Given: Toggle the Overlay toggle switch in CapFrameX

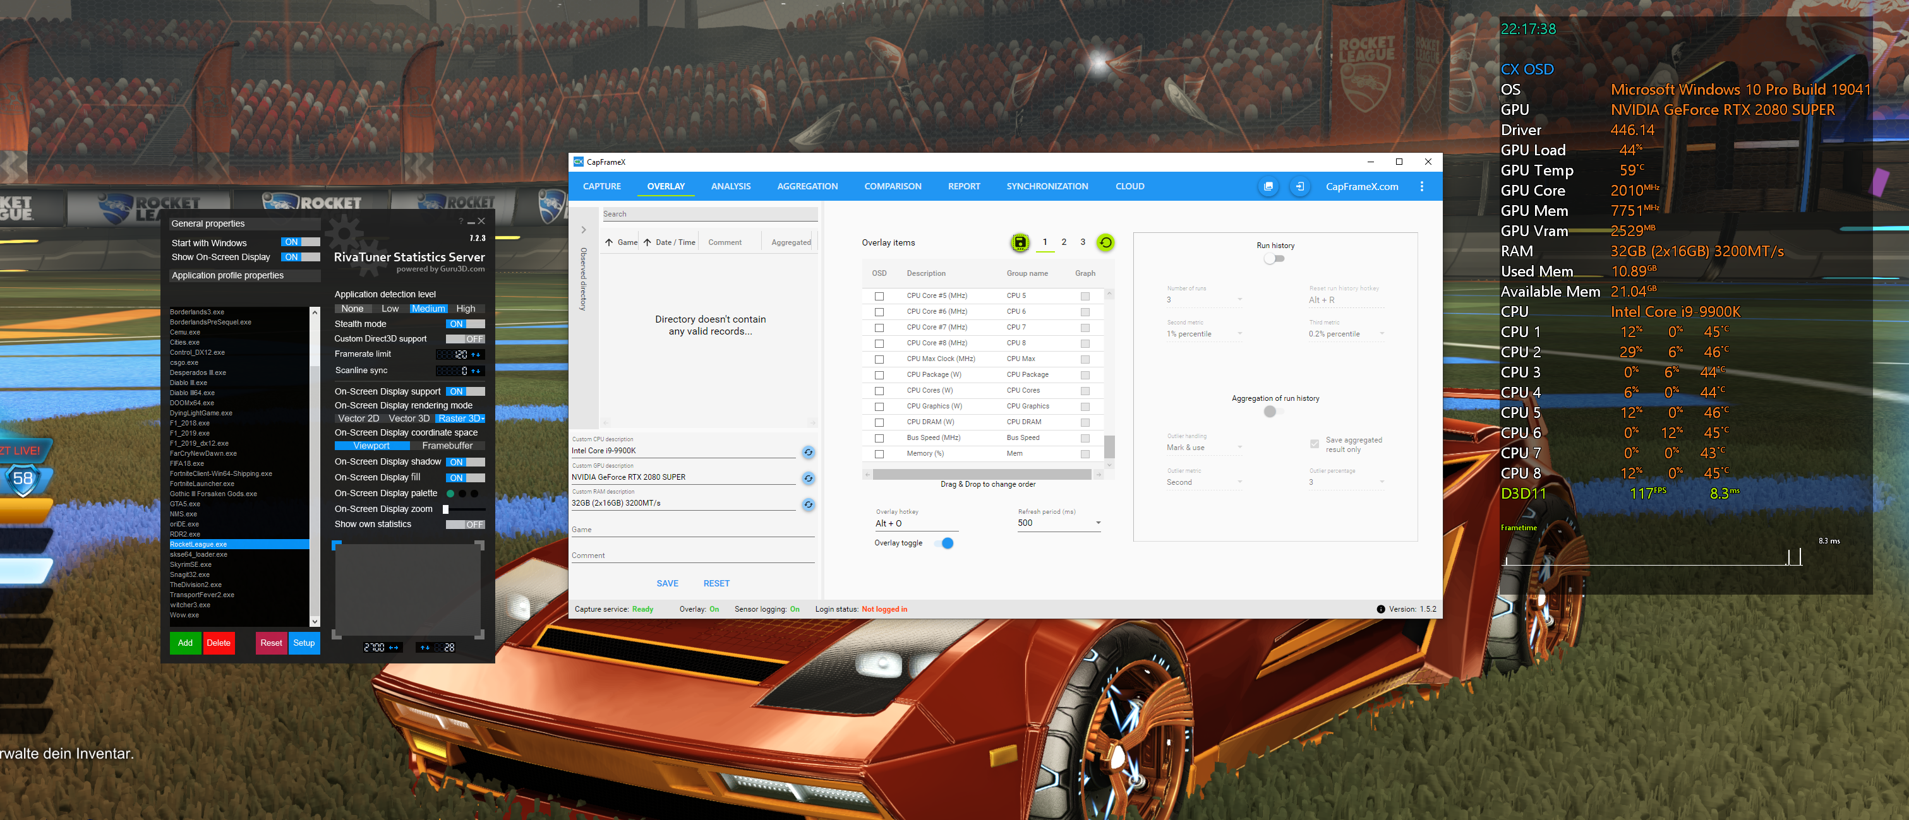Looking at the screenshot, I should tap(944, 544).
